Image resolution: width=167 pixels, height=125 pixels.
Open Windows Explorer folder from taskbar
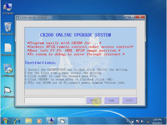tap(28, 121)
